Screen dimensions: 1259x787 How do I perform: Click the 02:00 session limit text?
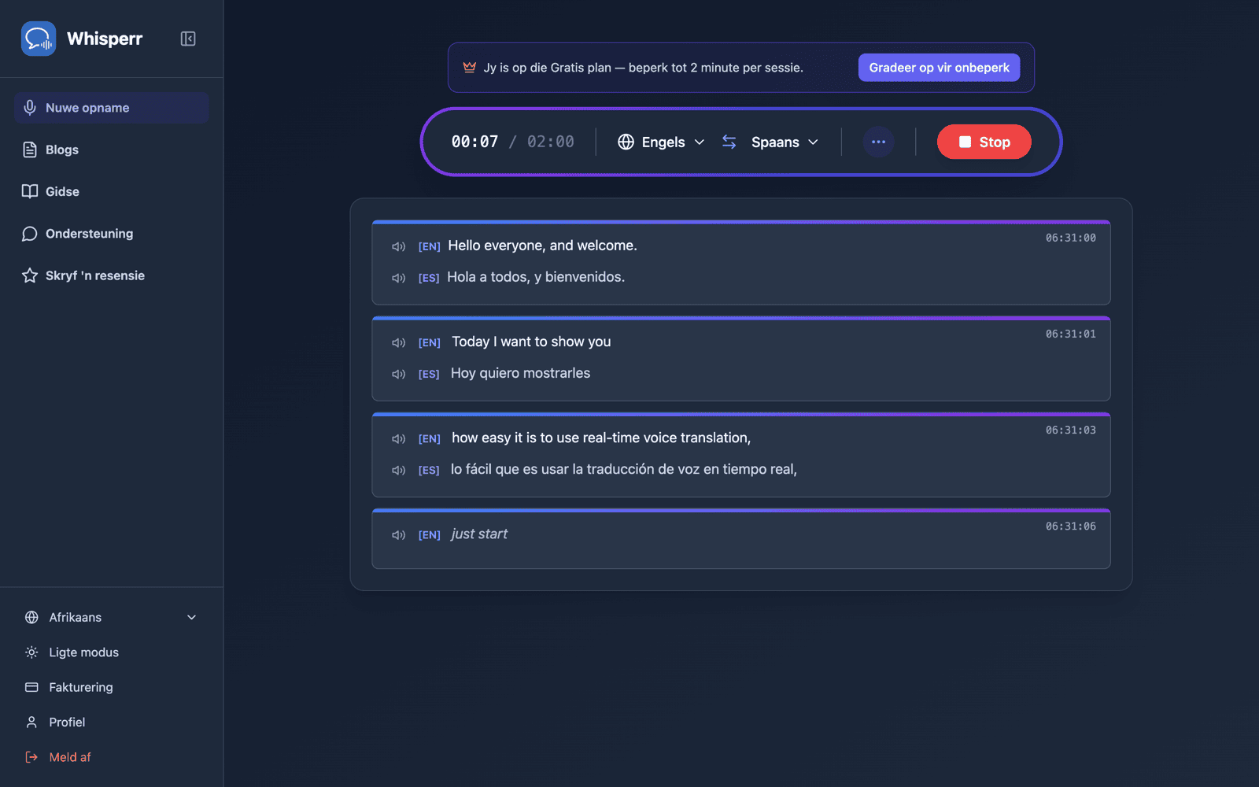click(x=551, y=142)
